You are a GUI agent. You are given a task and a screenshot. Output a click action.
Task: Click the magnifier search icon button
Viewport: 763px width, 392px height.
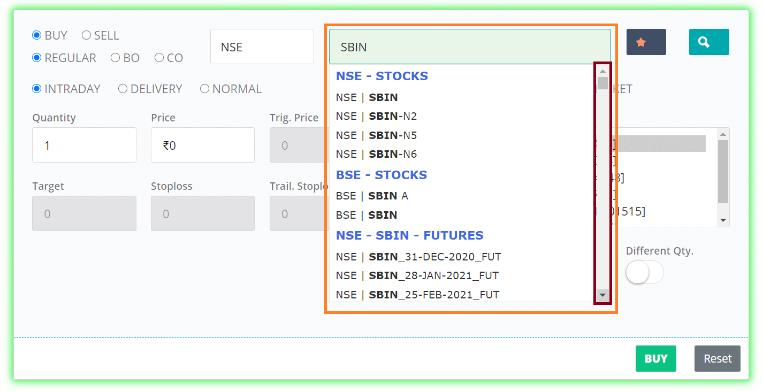click(x=709, y=42)
